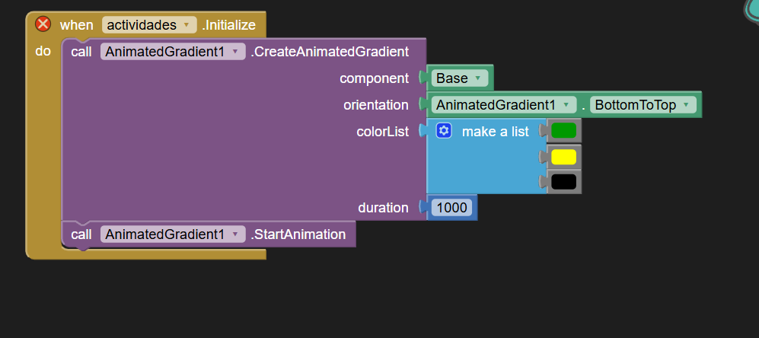
Task: Click the .CreateAnimatedGradient method label
Action: point(330,52)
